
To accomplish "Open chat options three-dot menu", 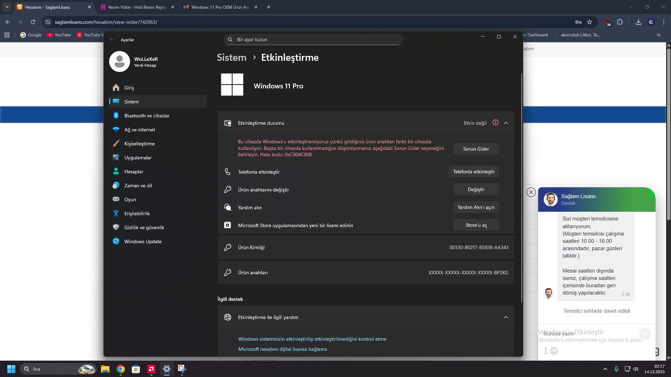I will coord(545,351).
